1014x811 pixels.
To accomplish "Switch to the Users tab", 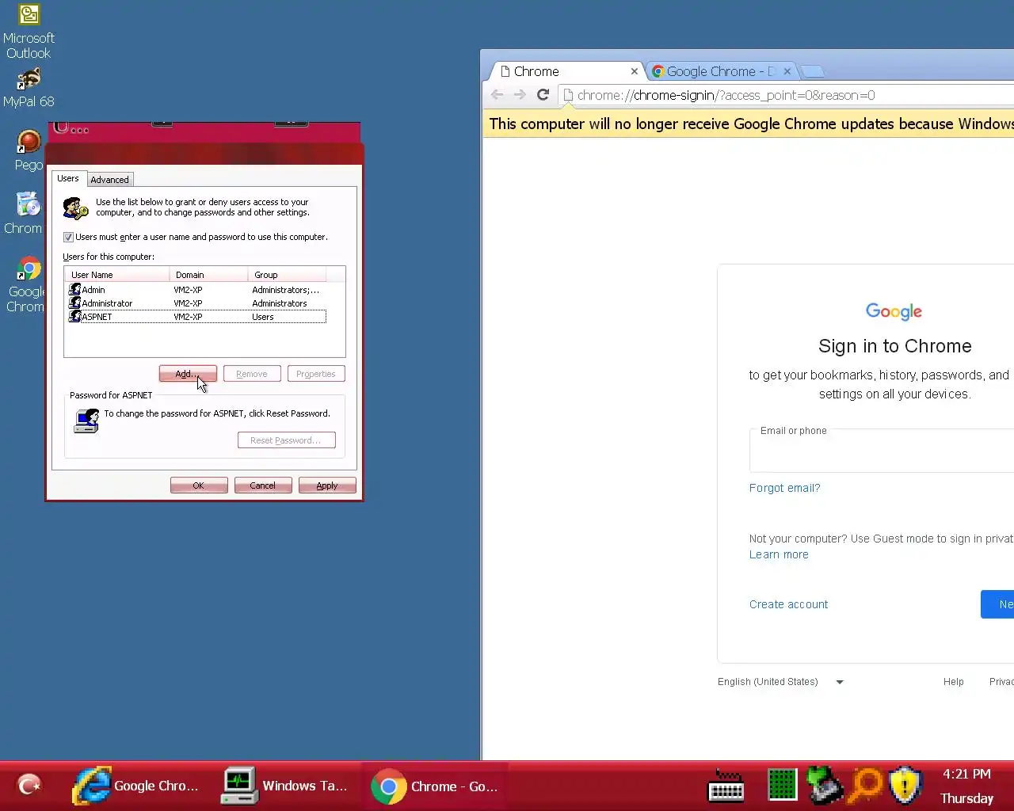I will pyautogui.click(x=68, y=178).
